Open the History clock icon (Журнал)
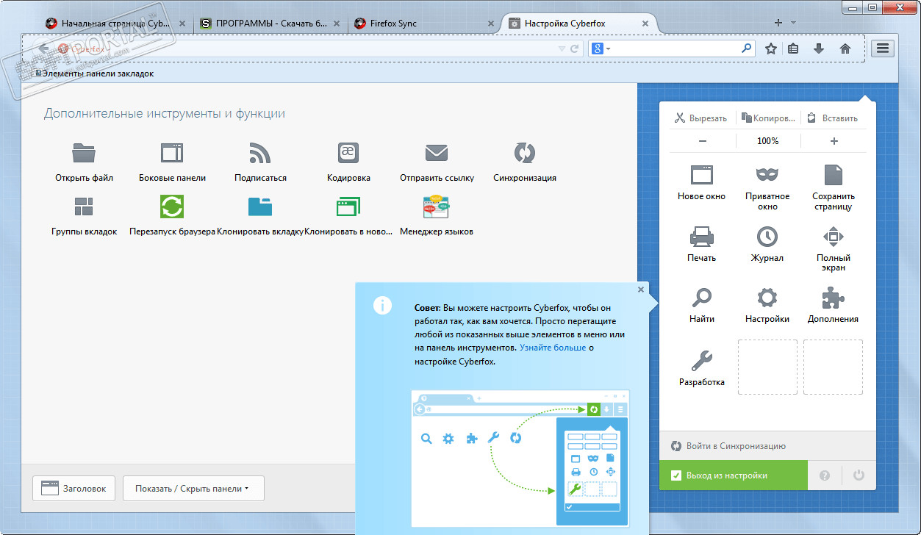921x535 pixels. (x=767, y=236)
